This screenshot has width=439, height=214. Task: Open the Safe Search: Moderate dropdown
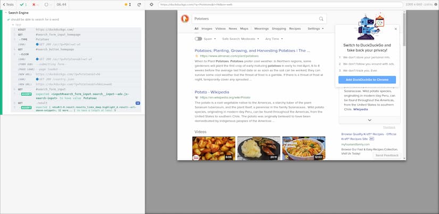[241, 39]
